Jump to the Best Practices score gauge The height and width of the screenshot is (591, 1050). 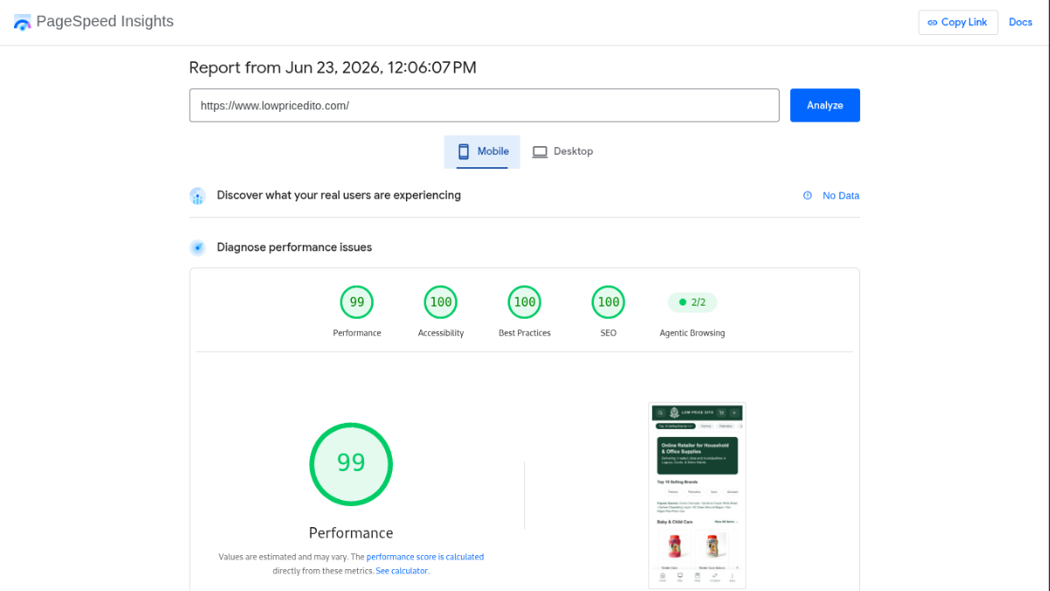pos(525,302)
